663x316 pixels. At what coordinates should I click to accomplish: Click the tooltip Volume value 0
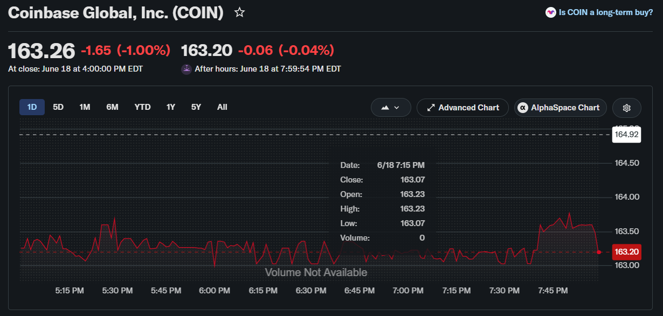[422, 238]
